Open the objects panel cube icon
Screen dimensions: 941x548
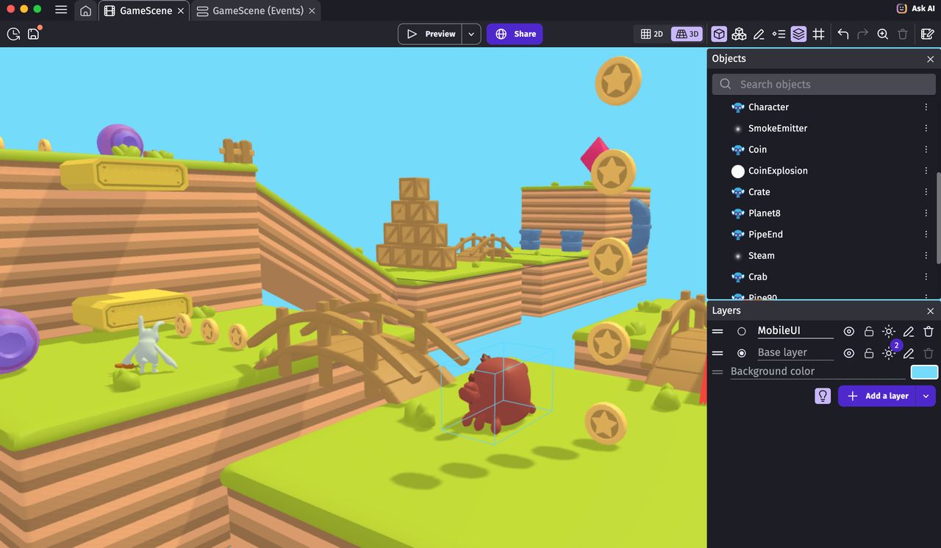(719, 34)
